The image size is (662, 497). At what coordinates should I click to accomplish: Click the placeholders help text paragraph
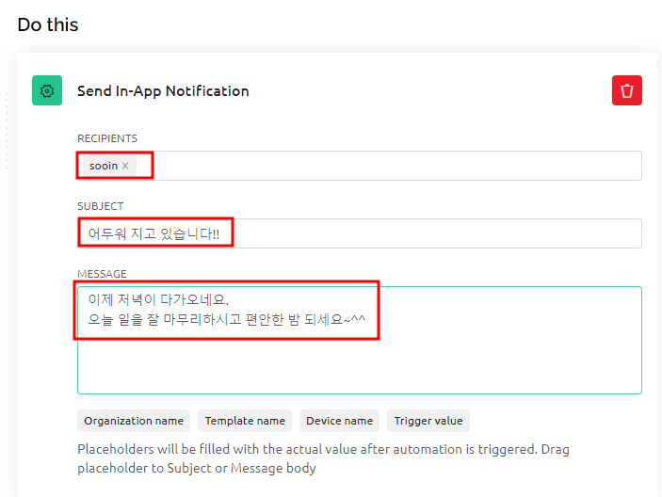(x=323, y=458)
